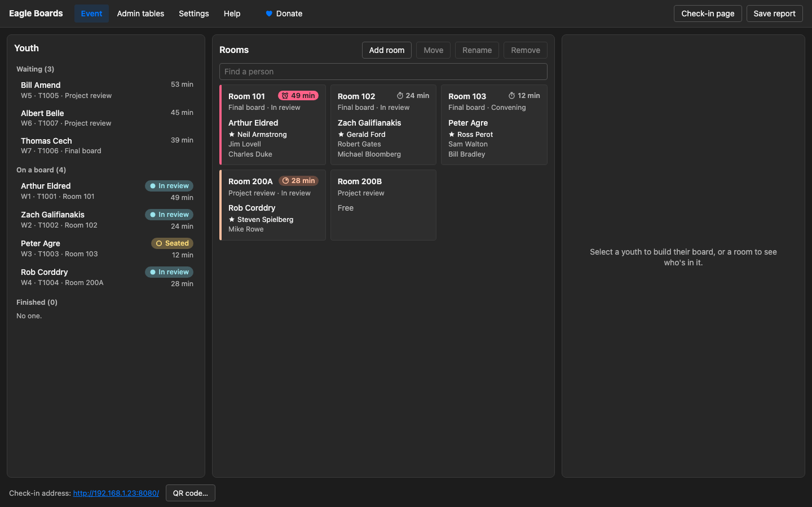Image resolution: width=812 pixels, height=507 pixels.
Task: Click the Seated status badge for Peter Agre
Action: 172,243
